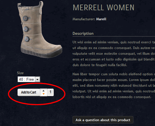Click the paragraph starting 'Nam liber tempor'
Screen dimensions: 155x126
[x=114, y=86]
